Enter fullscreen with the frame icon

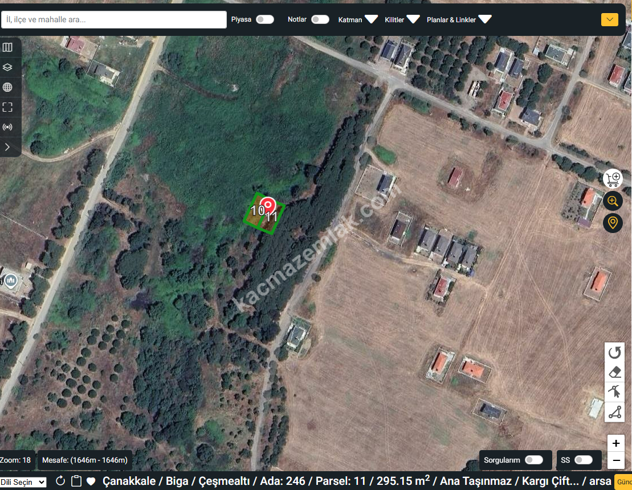pos(8,107)
